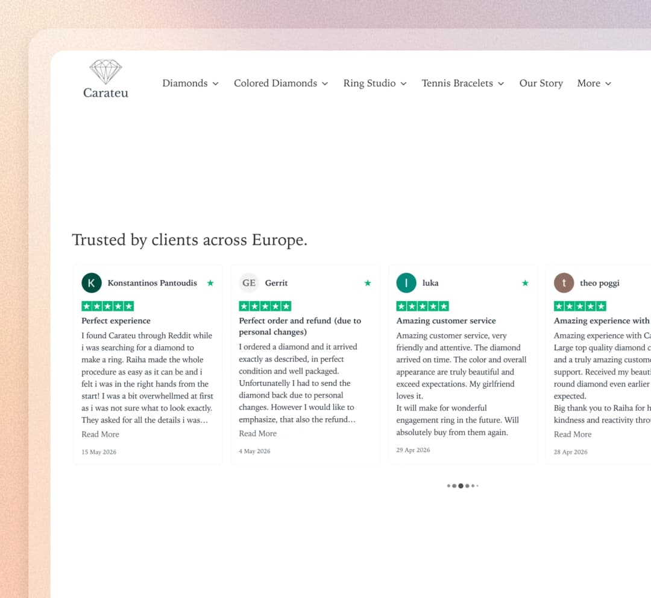
Task: Click the luka reviewer name
Action: tap(430, 283)
